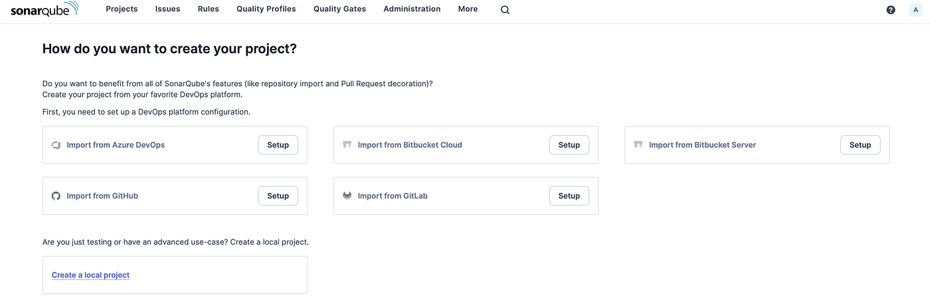Open the search magnifier icon
Image resolution: width=930 pixels, height=299 pixels.
coord(505,10)
